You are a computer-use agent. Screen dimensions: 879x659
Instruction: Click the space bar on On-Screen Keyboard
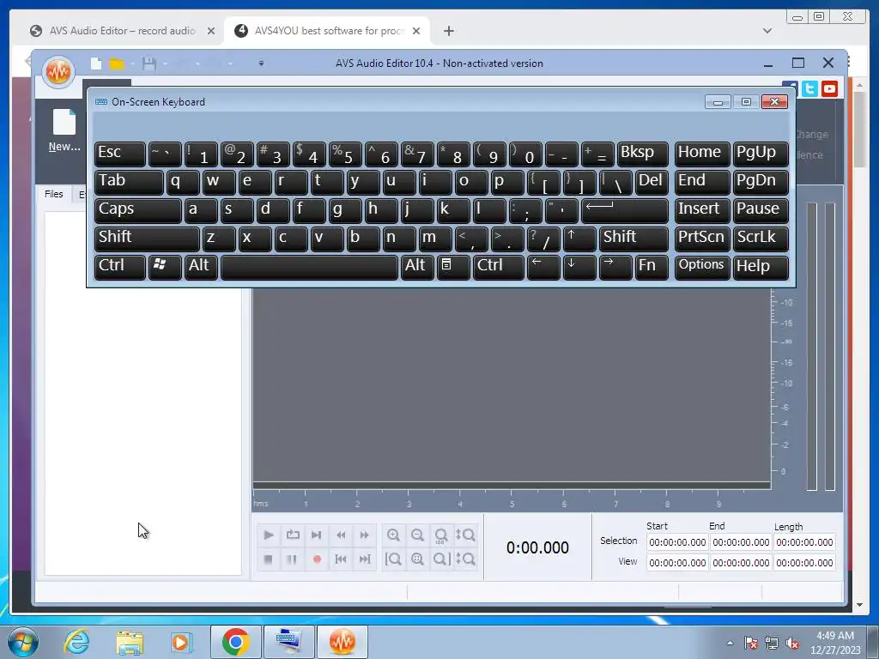click(x=309, y=267)
